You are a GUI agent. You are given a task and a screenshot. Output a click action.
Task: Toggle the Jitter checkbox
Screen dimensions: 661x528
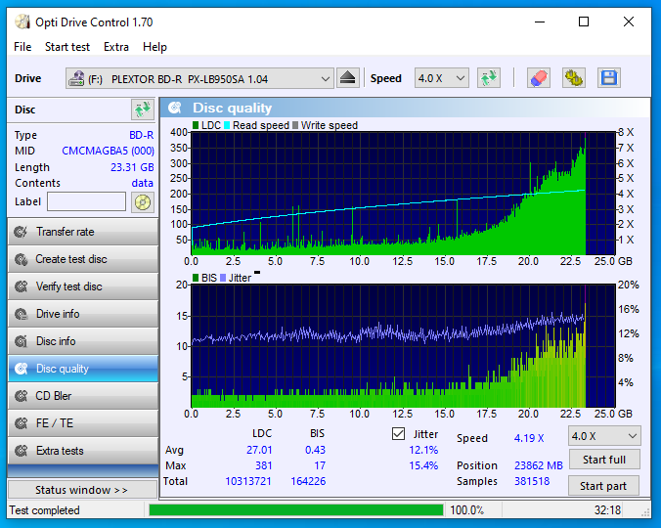point(398,434)
